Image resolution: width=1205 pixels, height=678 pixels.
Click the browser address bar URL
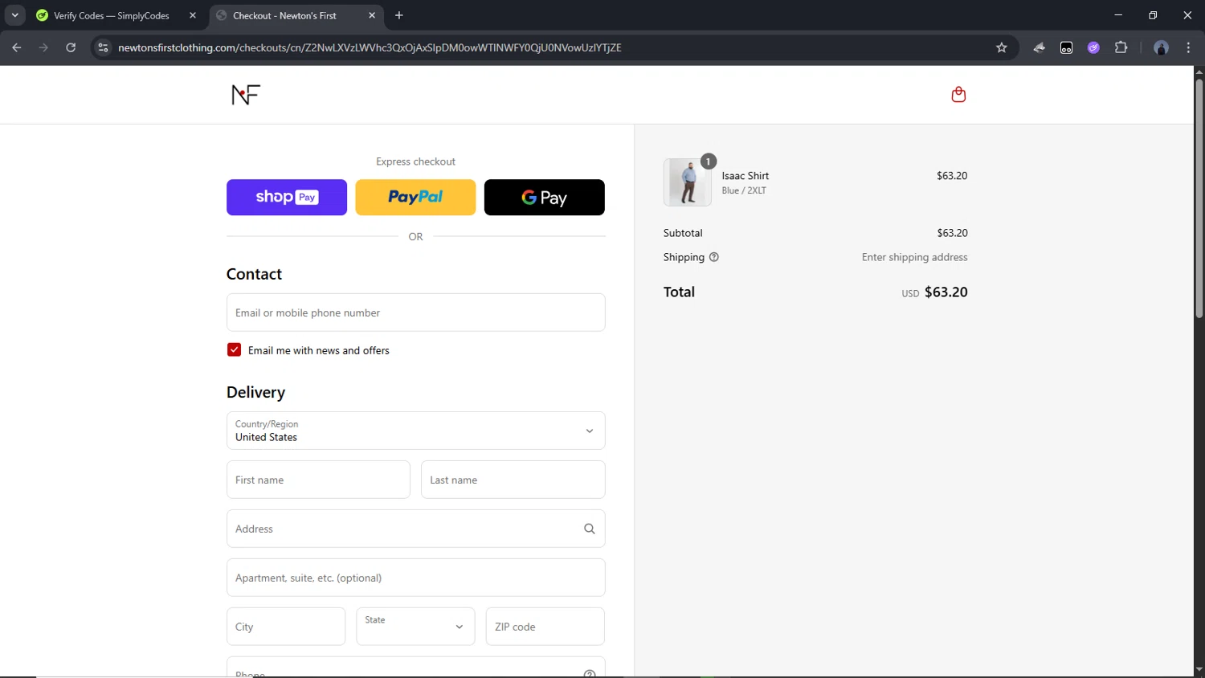[370, 47]
